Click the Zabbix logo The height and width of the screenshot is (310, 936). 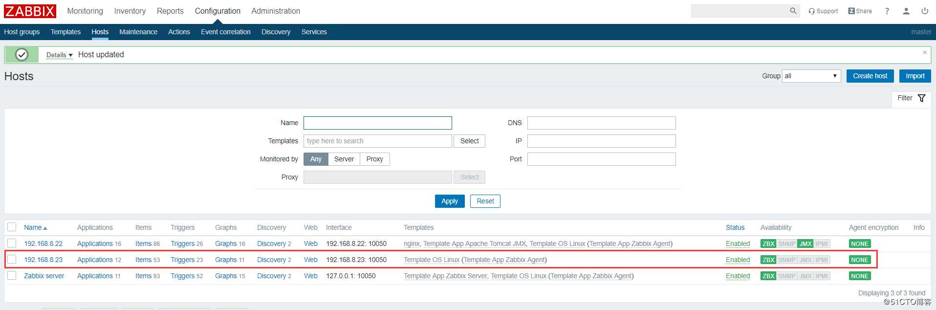click(30, 11)
